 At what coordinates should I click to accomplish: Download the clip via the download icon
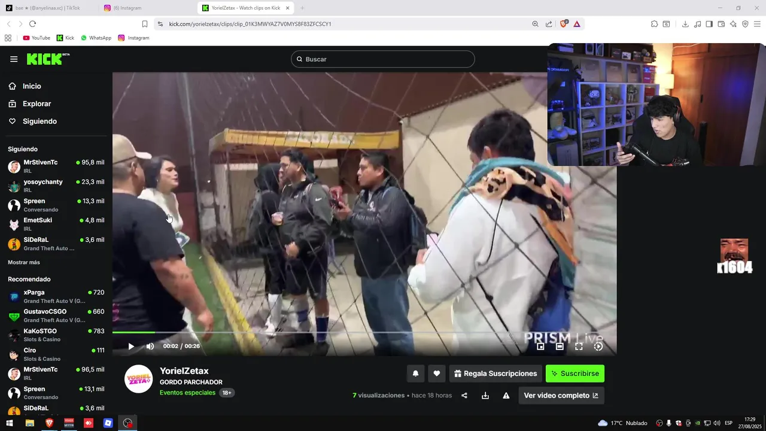tap(485, 396)
